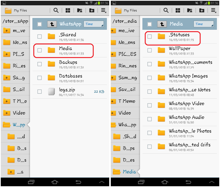Select Wha...pp in right sidebar
The image size is (220, 187).
coord(125,125)
